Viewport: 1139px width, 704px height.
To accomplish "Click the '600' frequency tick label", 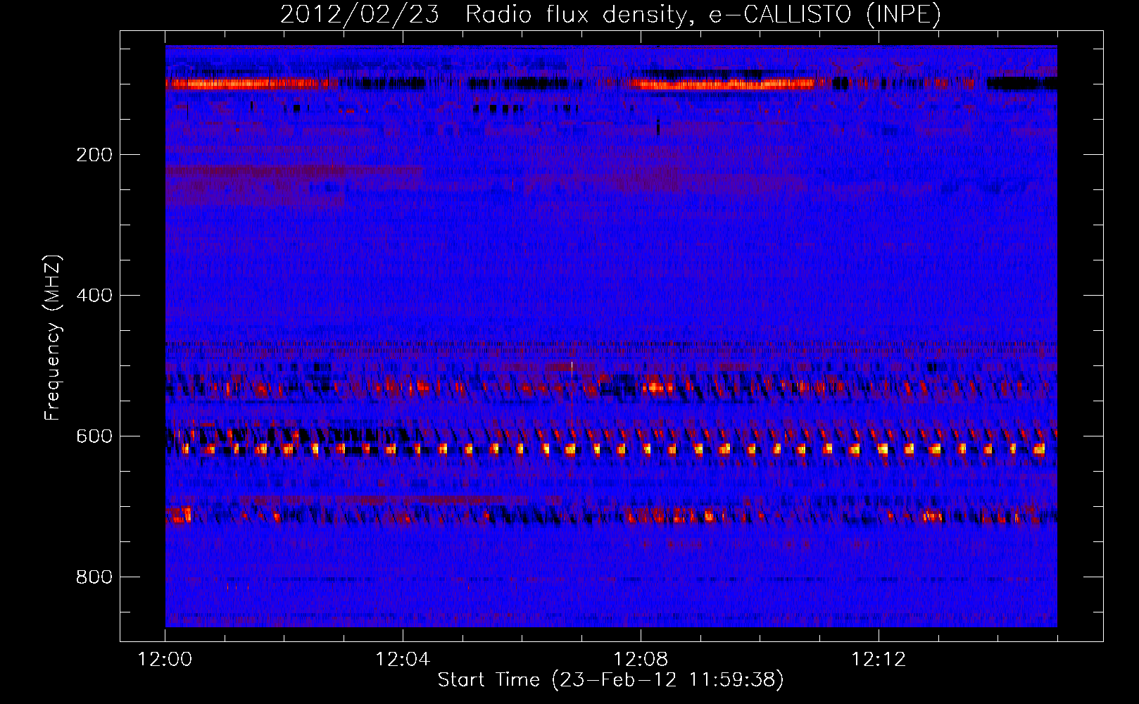I will point(94,436).
